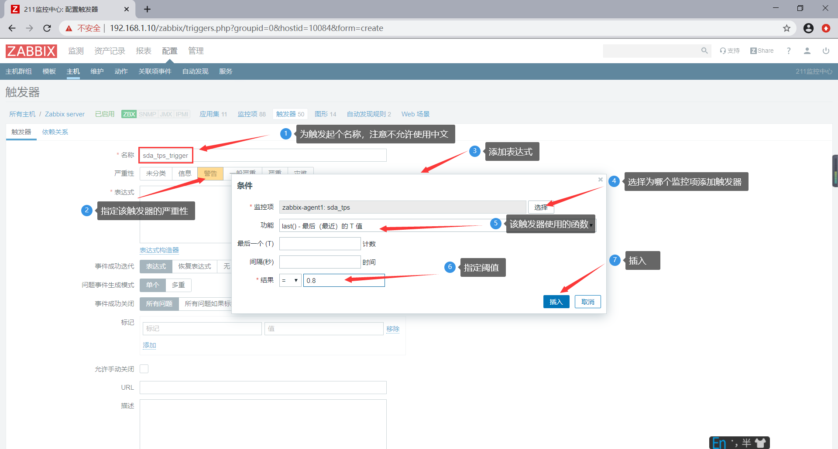The image size is (838, 449).
Task: Open the 管理 menu
Action: click(196, 51)
